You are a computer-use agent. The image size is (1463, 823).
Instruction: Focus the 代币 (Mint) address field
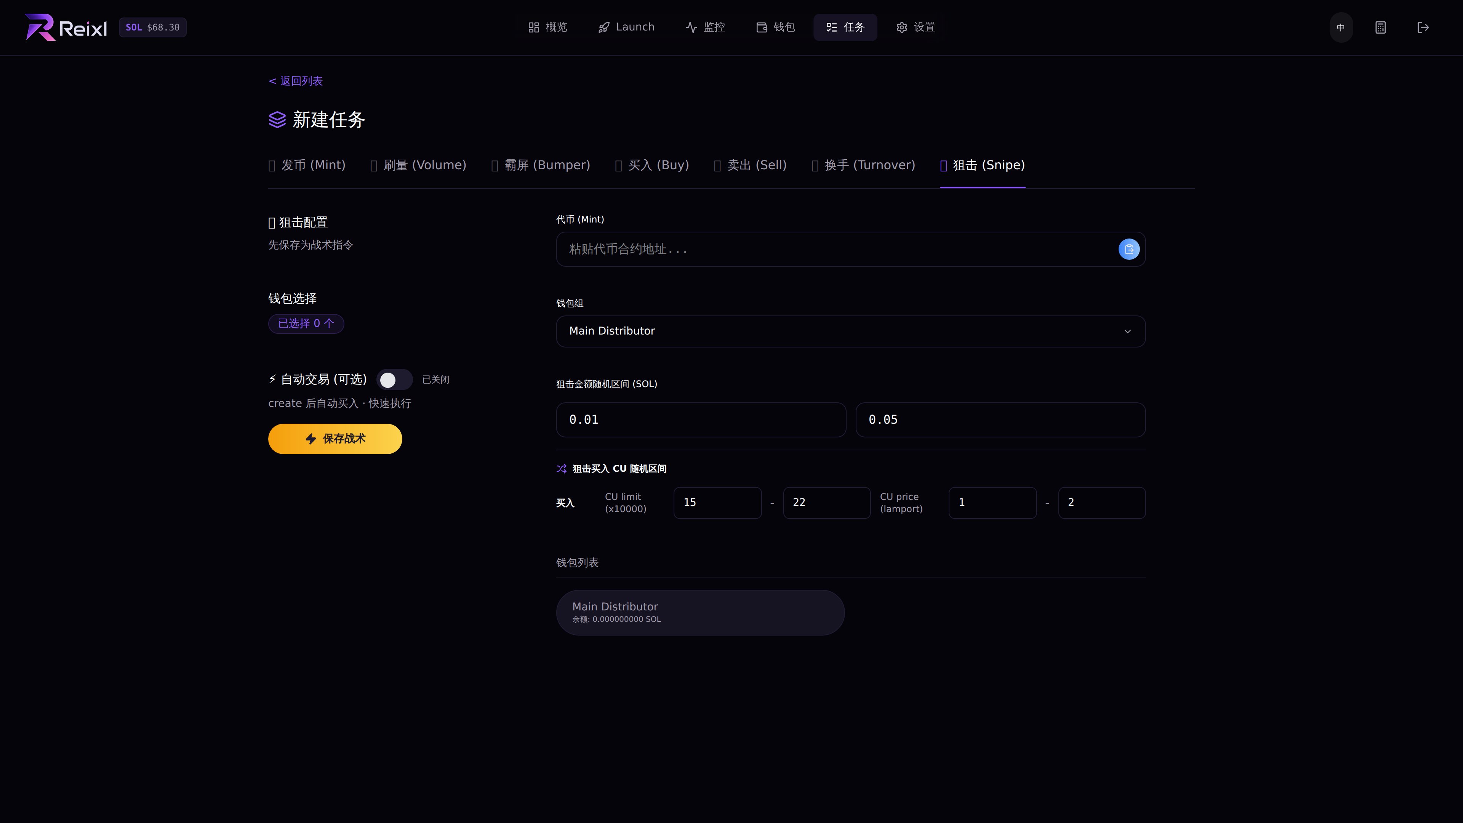click(x=851, y=249)
